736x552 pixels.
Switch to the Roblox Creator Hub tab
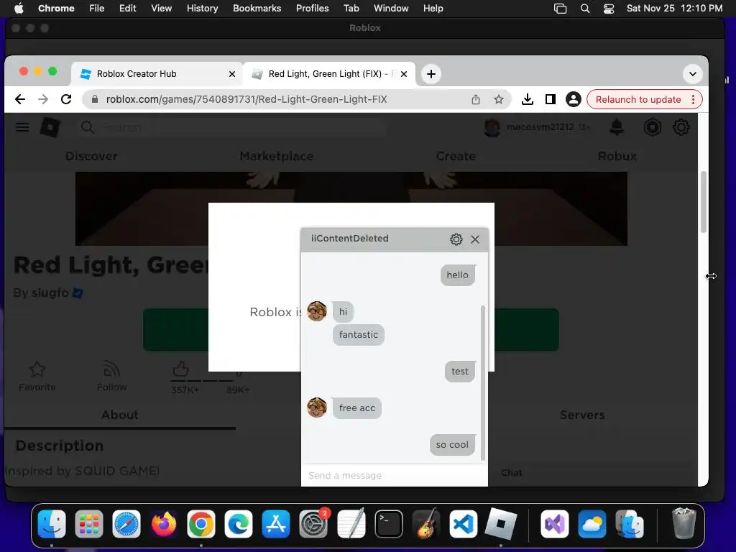point(157,74)
